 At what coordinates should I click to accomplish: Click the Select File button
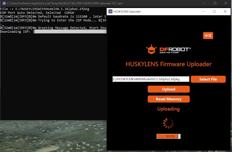click(208, 79)
